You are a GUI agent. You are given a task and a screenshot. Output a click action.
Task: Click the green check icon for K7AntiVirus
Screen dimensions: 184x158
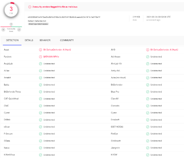click(40, 155)
